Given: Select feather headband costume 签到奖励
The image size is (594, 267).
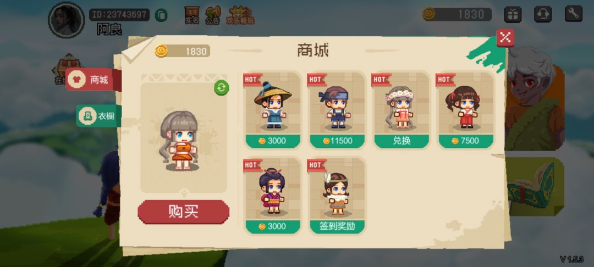Looking at the screenshot, I should (x=337, y=196).
